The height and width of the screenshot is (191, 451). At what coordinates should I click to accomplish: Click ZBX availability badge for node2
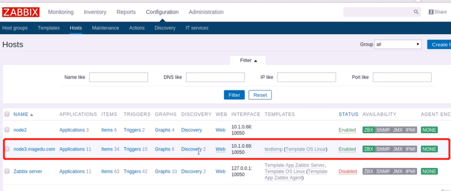(369, 130)
